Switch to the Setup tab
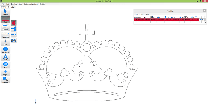The image size is (208, 112). click(12, 7)
